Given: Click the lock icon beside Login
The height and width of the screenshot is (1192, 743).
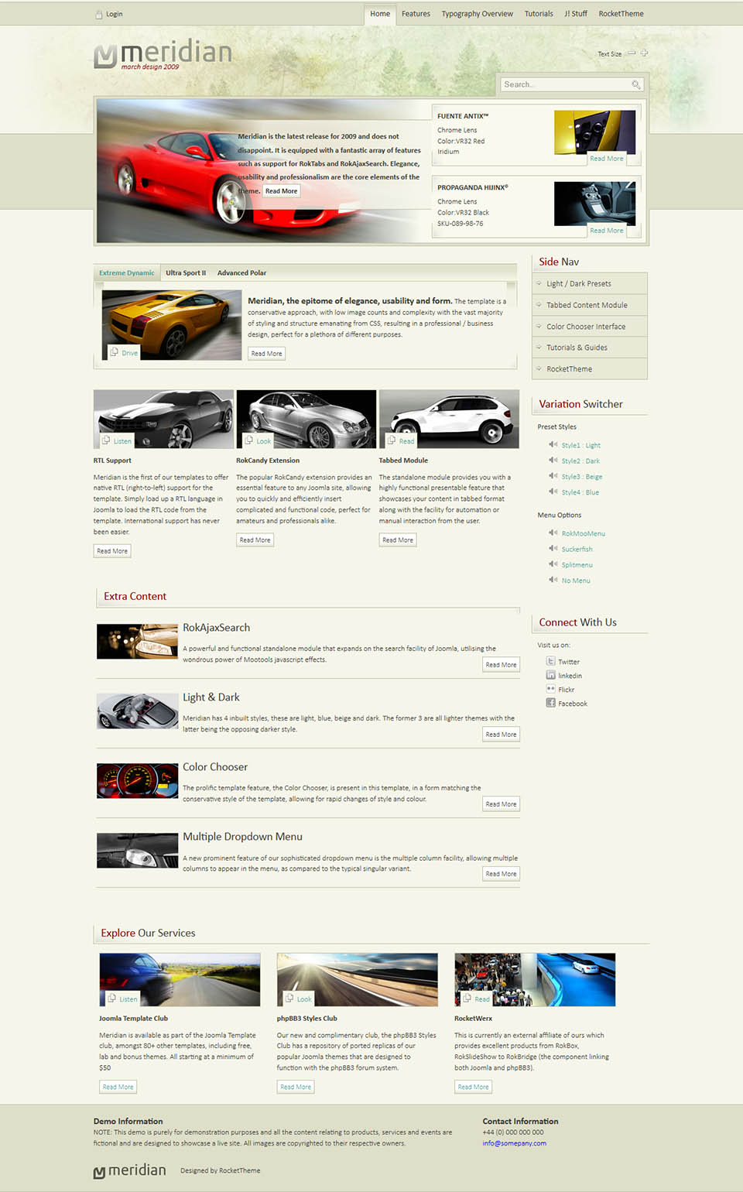Looking at the screenshot, I should (98, 14).
